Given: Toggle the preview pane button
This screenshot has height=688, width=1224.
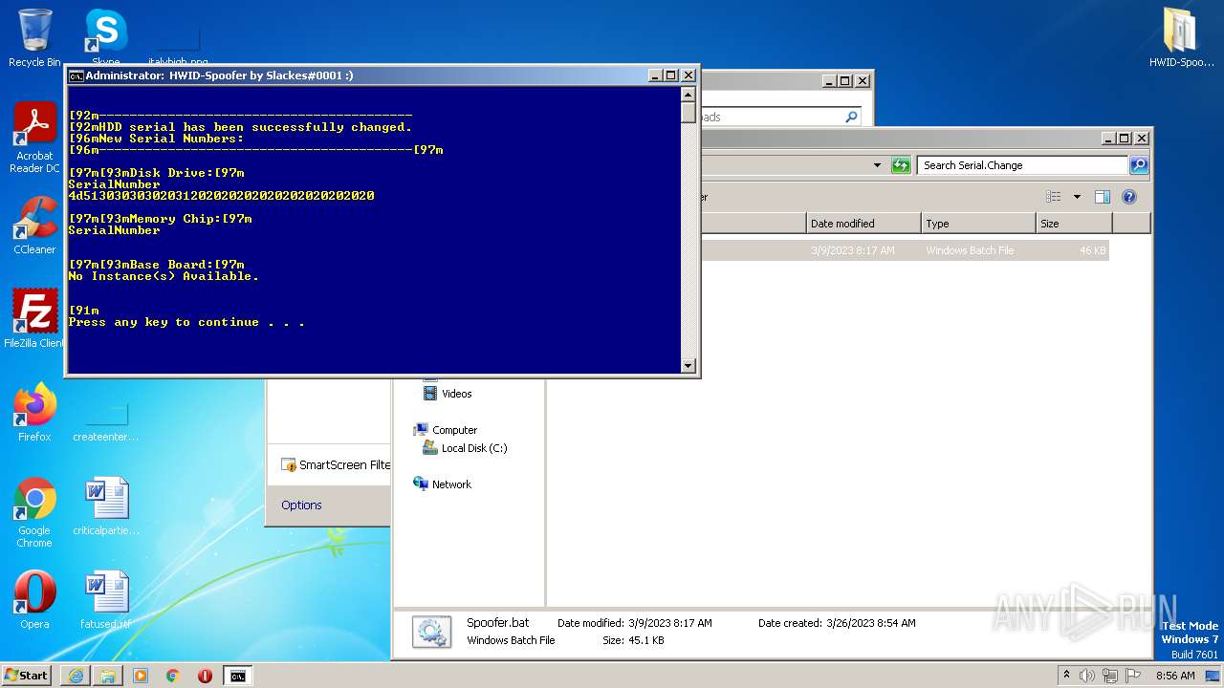Looking at the screenshot, I should [x=1102, y=197].
